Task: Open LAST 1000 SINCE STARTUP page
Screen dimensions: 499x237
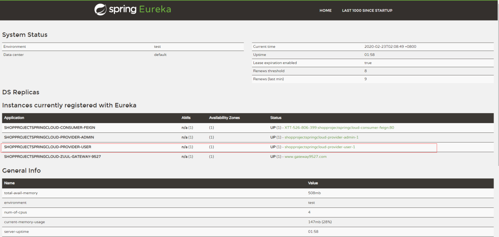Action: pyautogui.click(x=367, y=10)
